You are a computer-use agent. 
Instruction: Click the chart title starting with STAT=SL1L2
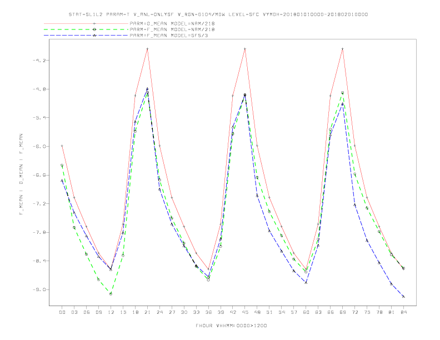pyautogui.click(x=218, y=14)
